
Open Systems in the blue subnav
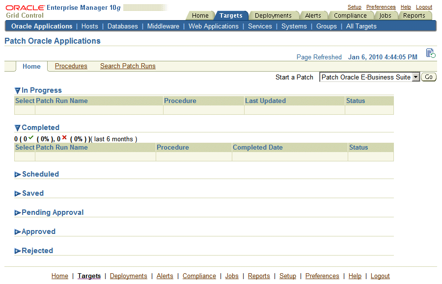pyautogui.click(x=294, y=26)
